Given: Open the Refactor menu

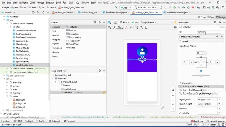Looking at the screenshot, I should [x=50, y=2].
